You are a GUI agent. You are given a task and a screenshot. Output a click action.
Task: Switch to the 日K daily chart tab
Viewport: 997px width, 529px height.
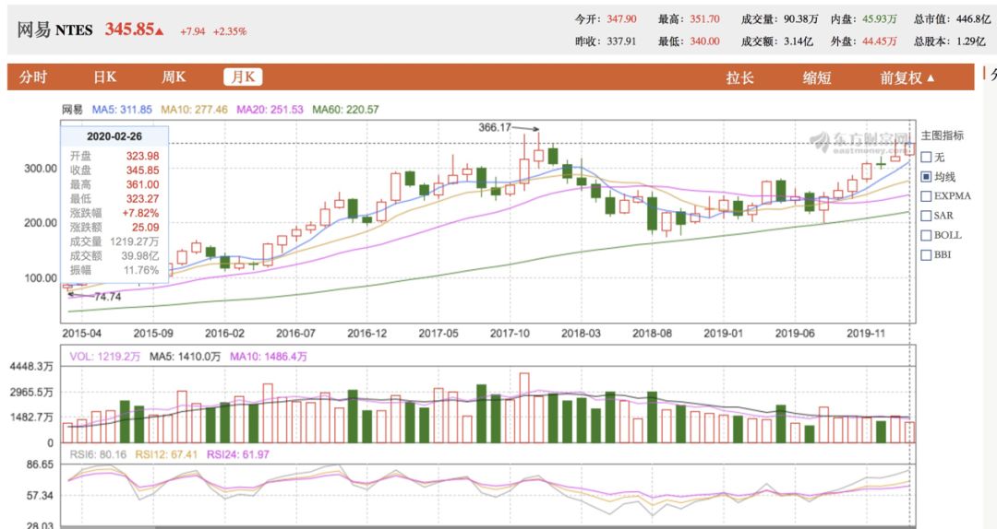(104, 77)
